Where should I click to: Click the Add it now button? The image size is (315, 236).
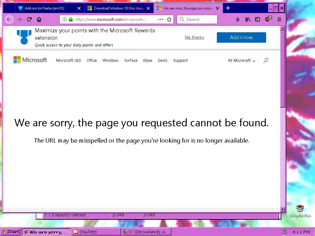tap(241, 37)
